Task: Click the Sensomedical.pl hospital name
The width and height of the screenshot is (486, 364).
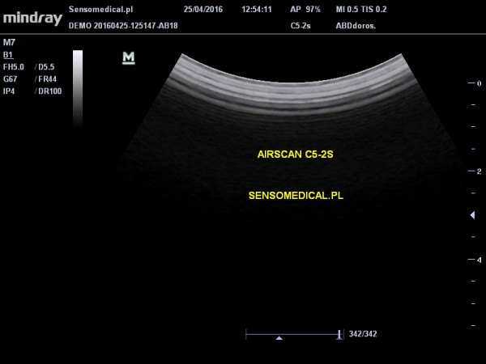Action: [x=101, y=9]
